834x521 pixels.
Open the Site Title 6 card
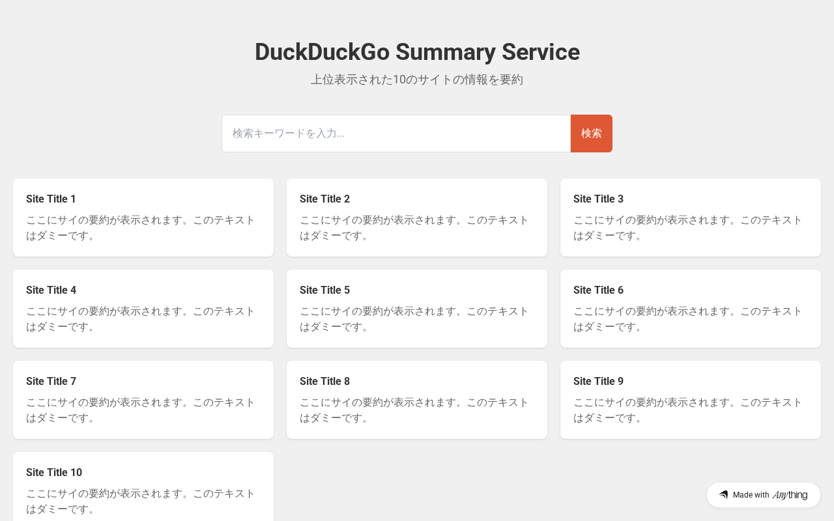point(691,308)
